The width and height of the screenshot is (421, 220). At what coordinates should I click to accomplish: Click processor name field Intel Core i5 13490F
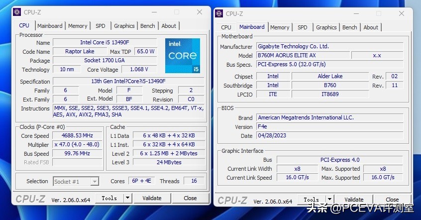tap(105, 42)
